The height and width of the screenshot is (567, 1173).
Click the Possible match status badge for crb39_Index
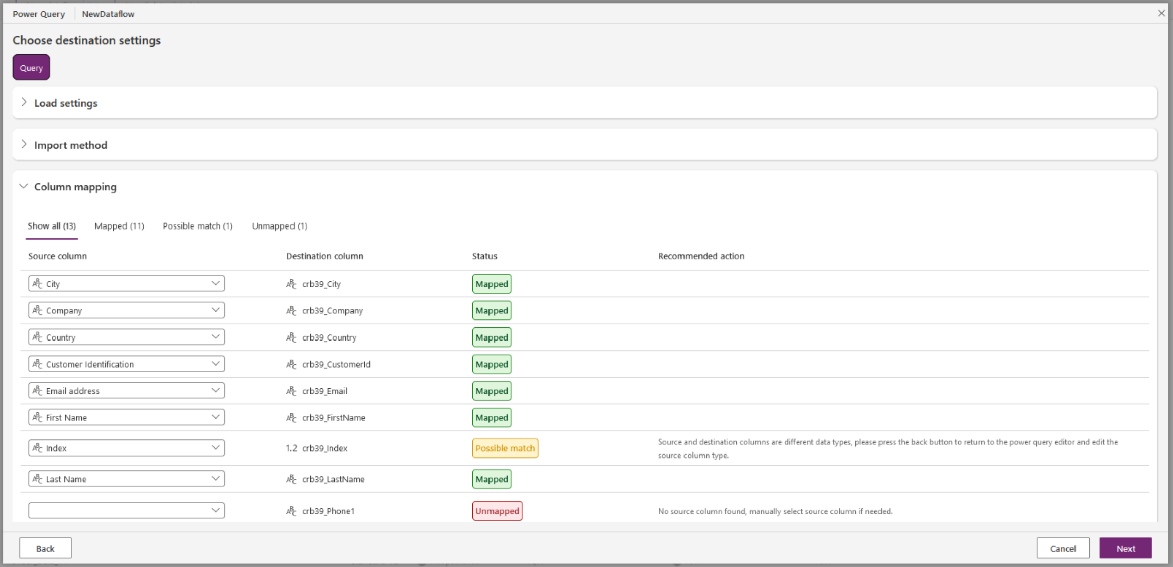click(505, 448)
